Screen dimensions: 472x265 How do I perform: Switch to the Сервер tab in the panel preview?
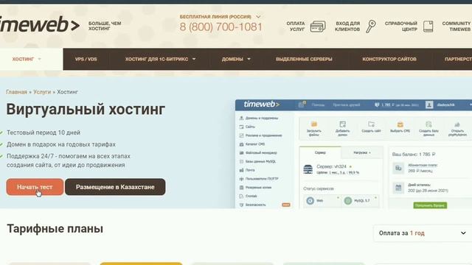click(320, 152)
